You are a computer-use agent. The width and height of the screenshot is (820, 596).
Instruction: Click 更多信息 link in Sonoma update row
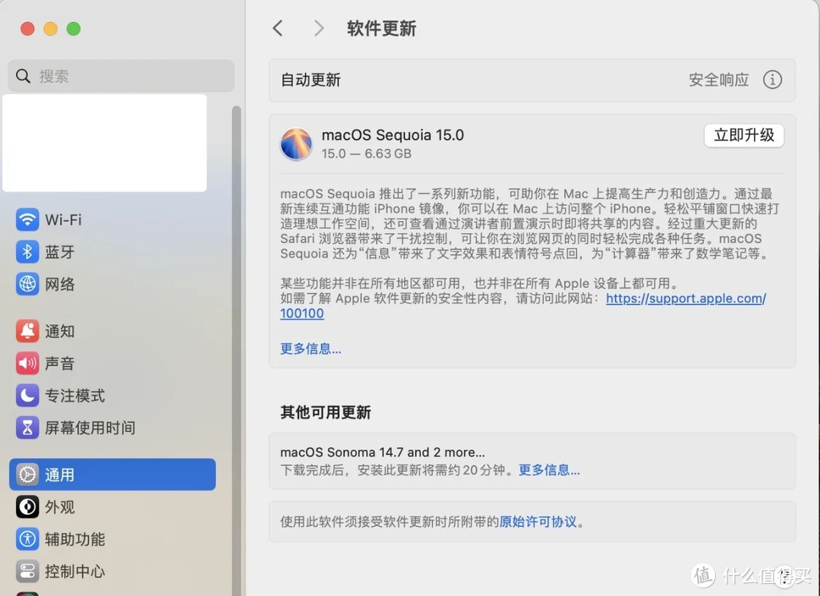click(x=549, y=469)
